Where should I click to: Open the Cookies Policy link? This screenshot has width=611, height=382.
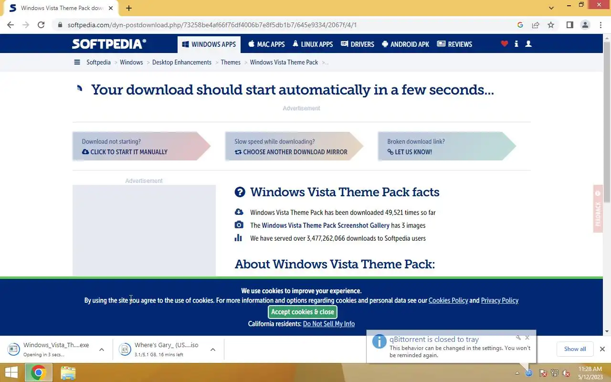pos(448,300)
